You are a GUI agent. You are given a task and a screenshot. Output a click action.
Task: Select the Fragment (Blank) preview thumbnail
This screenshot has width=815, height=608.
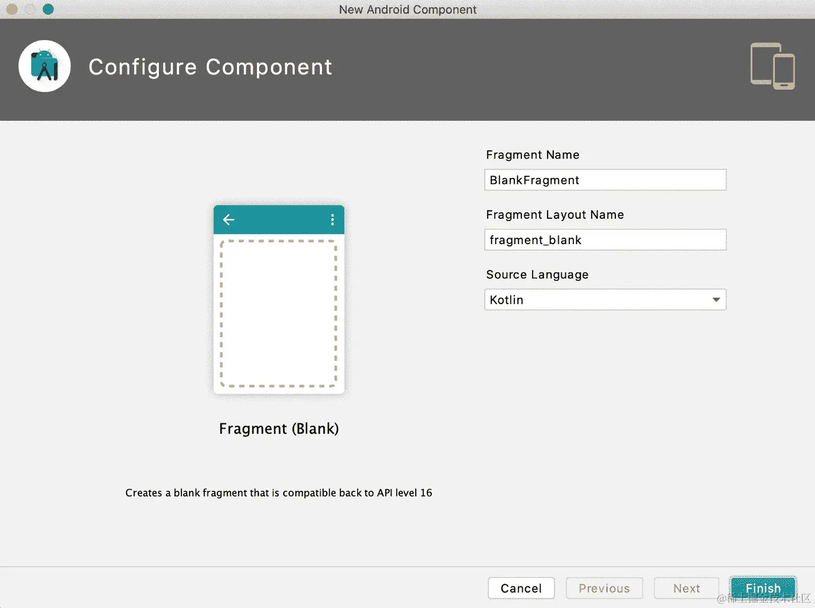point(279,300)
